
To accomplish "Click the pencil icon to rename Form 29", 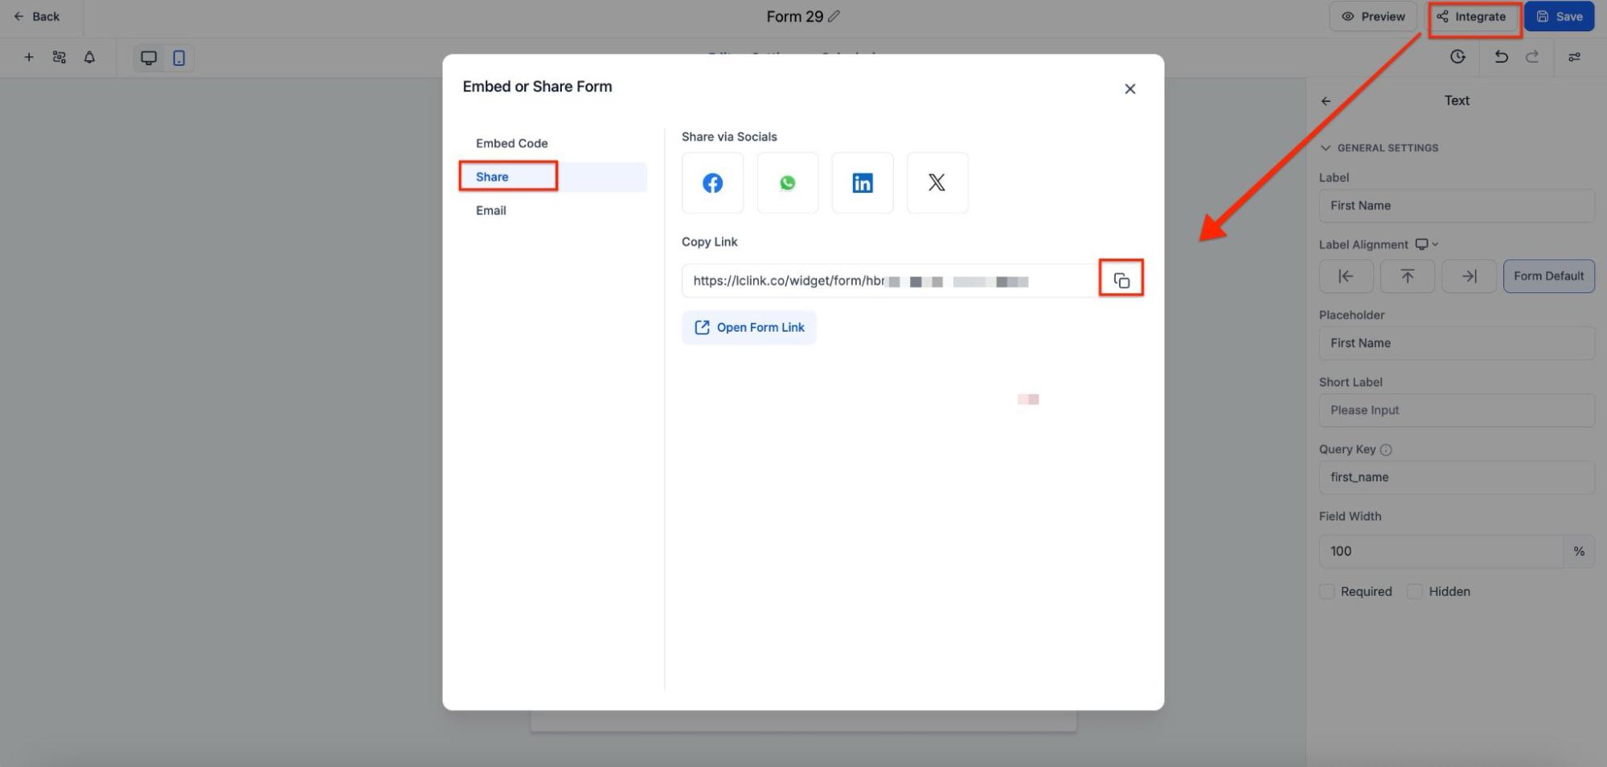I will click(x=834, y=16).
